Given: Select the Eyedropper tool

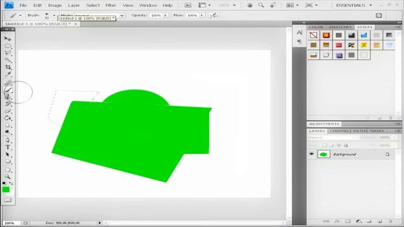Looking at the screenshot, I should click(8, 74).
